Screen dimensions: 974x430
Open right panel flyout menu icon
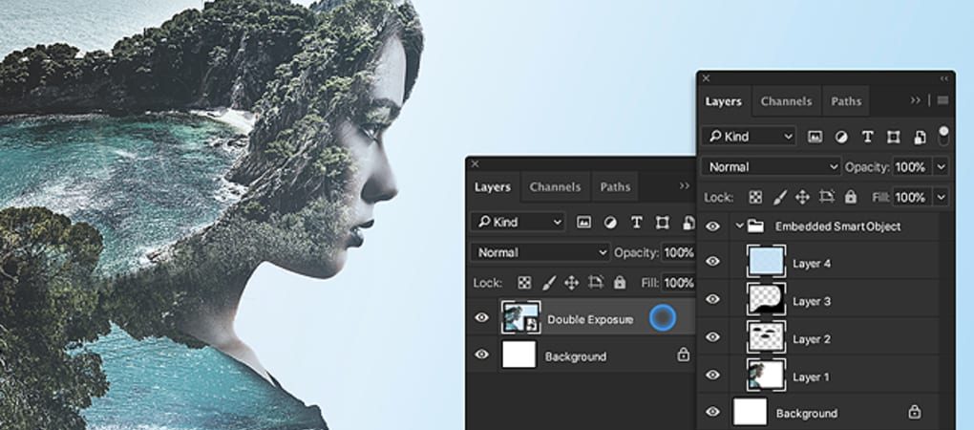pos(942,100)
